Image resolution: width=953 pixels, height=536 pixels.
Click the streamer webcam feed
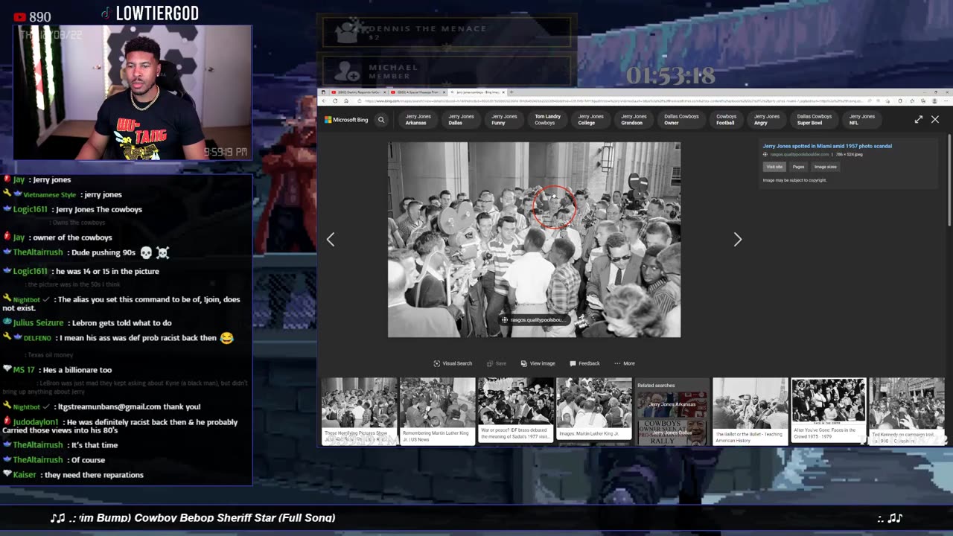(x=133, y=93)
